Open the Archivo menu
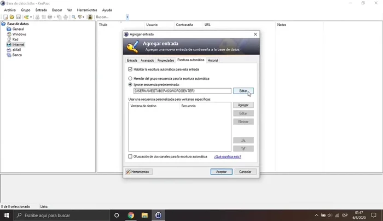The width and height of the screenshot is (383, 221). [10, 10]
